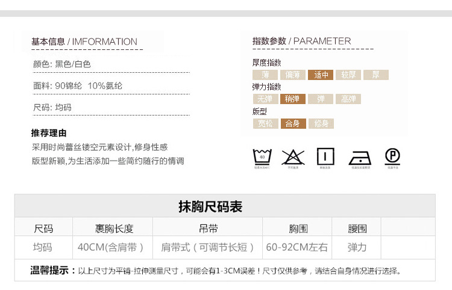
Task: Click the 40-degree wash tub icon
Action: [x=262, y=157]
